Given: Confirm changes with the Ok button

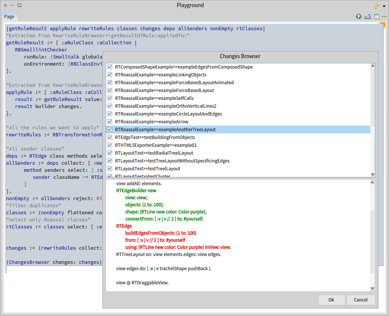Looking at the screenshot, I should tap(331, 300).
